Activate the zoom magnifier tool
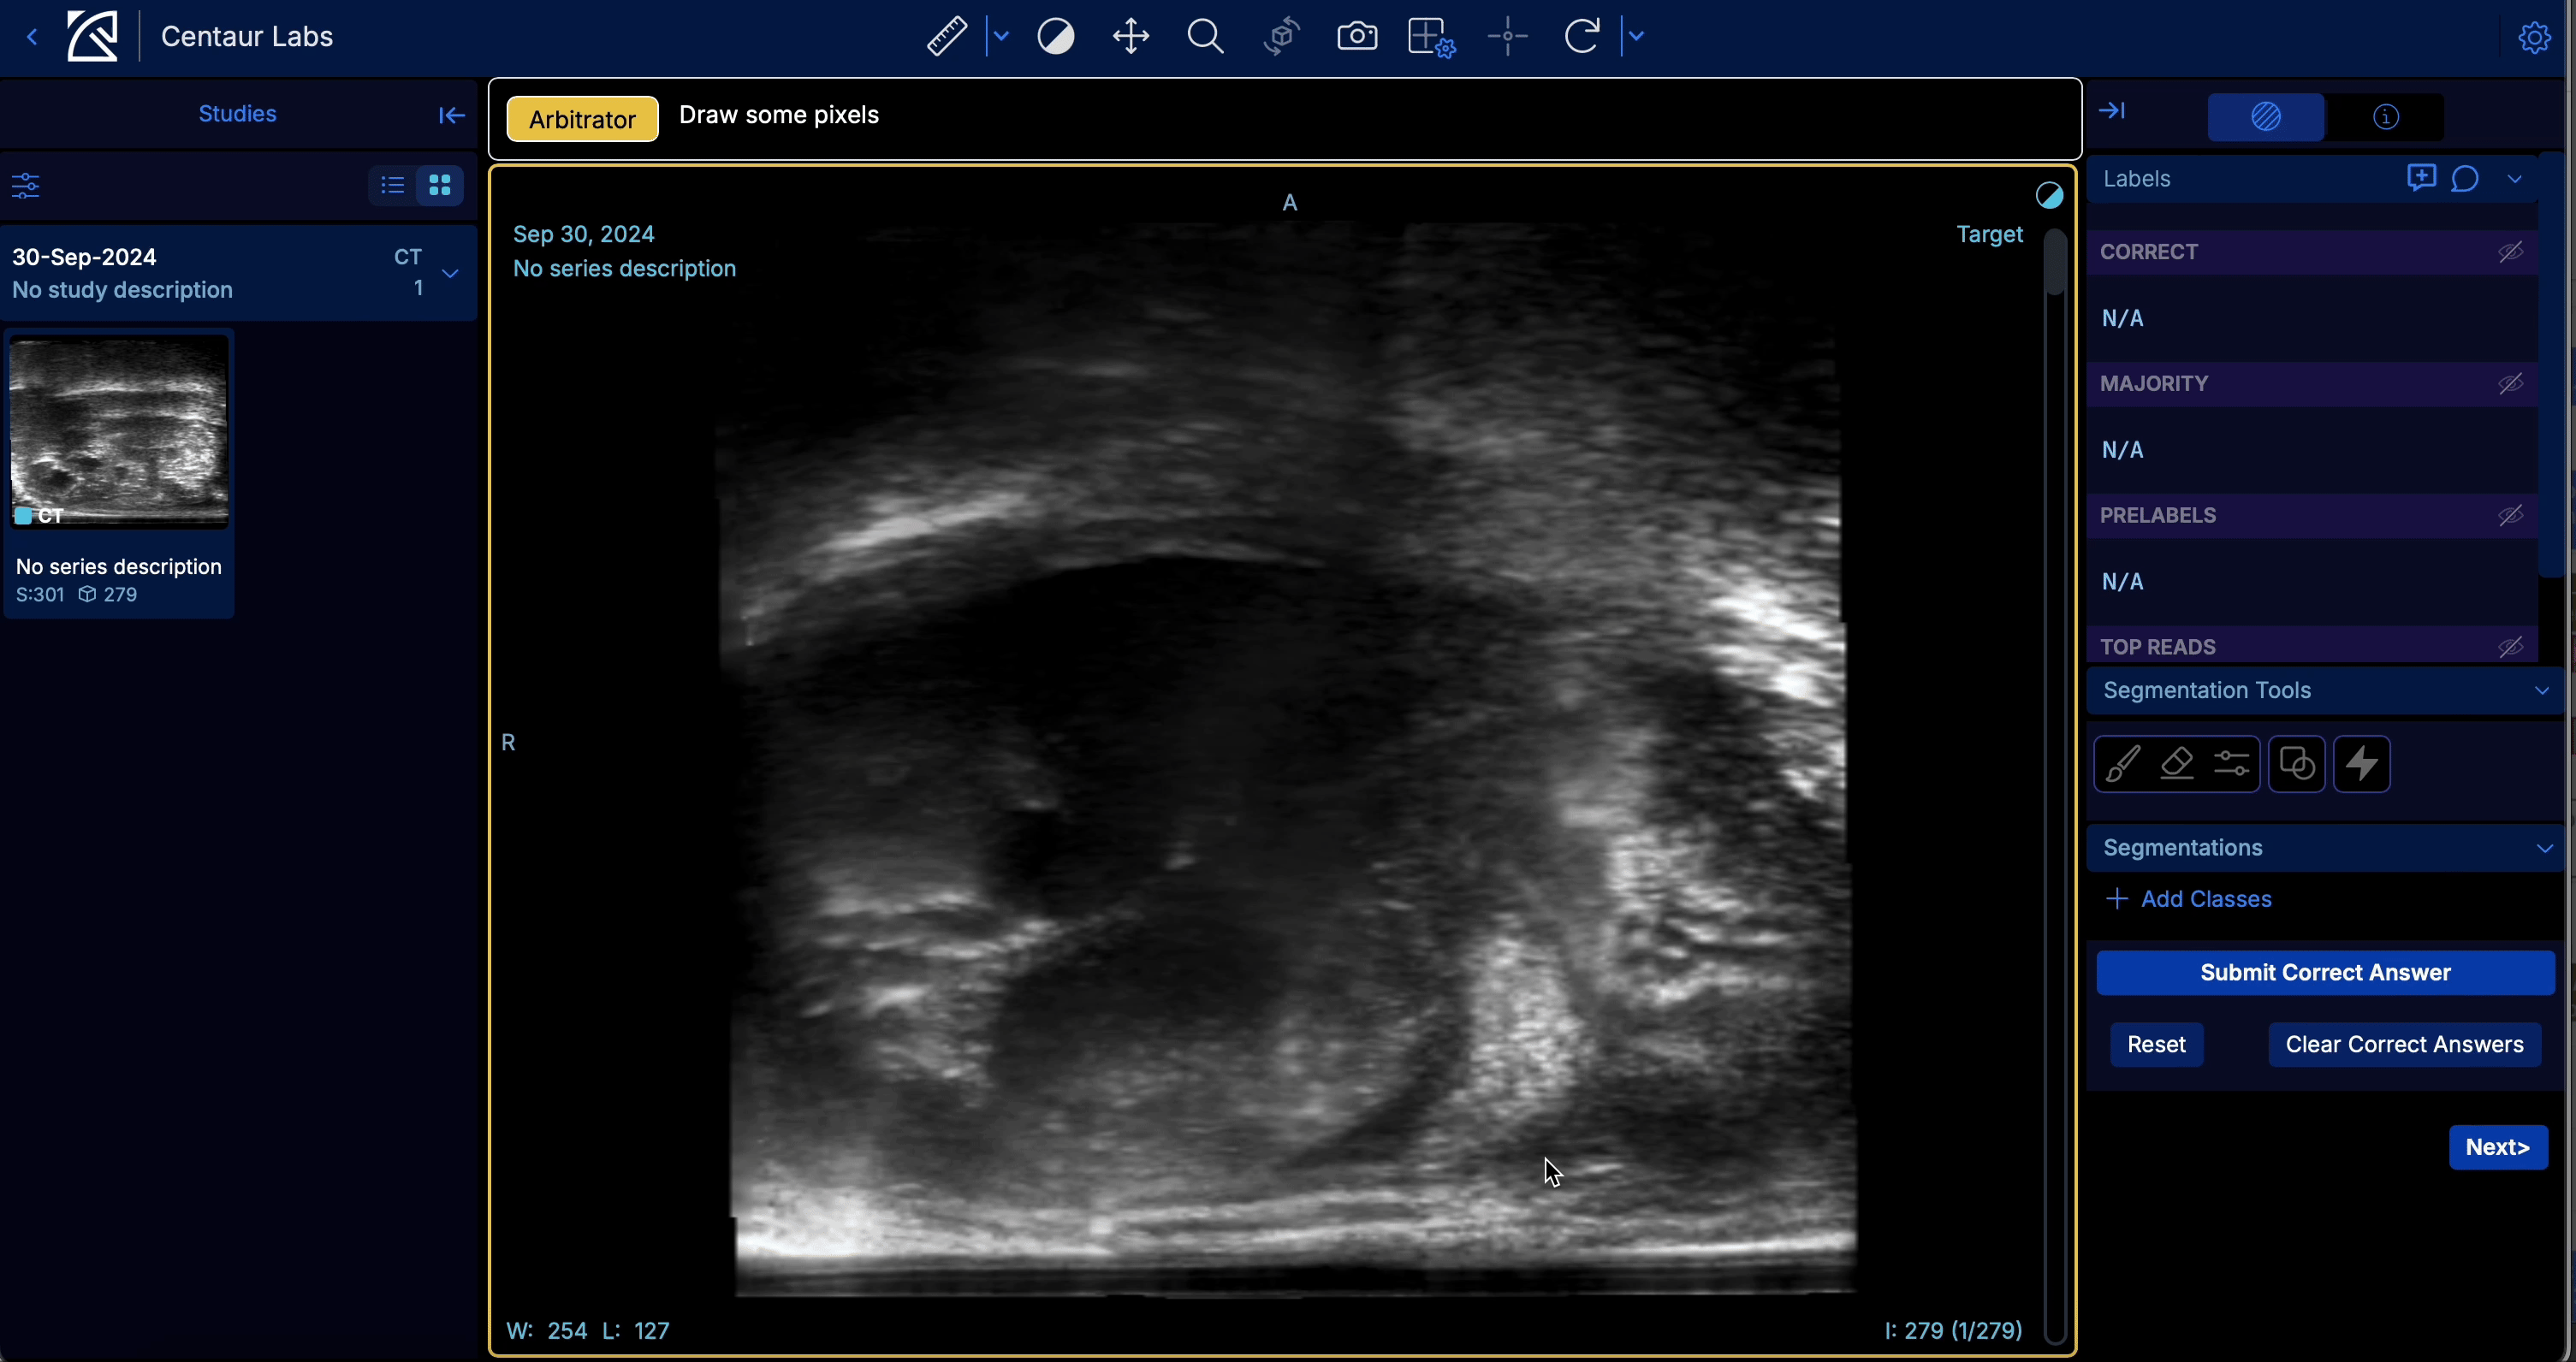This screenshot has width=2576, height=1362. 1205,36
